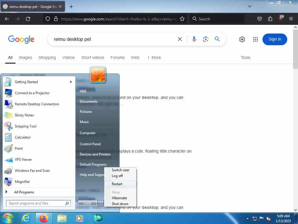Show hidden tray icons arrow

click(x=247, y=218)
